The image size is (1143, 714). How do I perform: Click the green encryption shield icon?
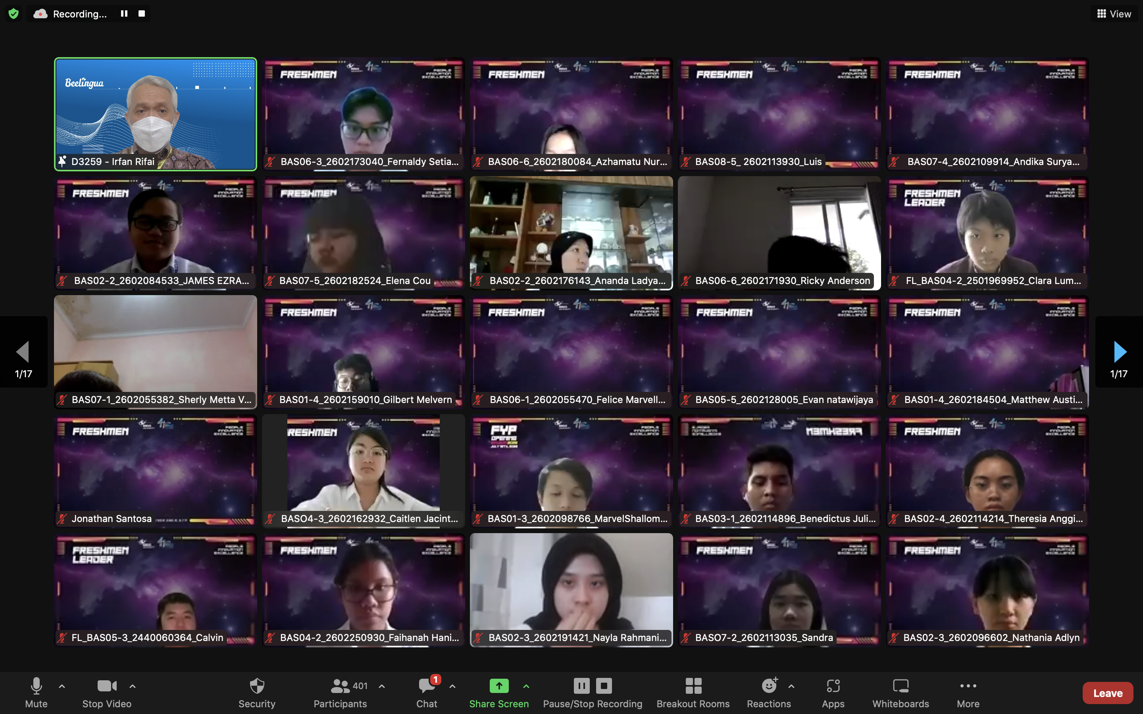coord(14,14)
